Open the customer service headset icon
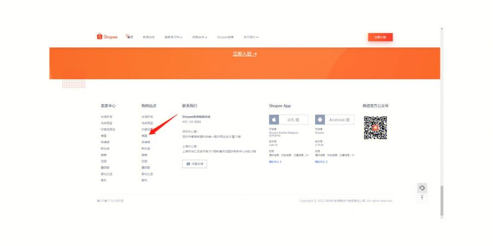The width and height of the screenshot is (493, 246). point(422,188)
